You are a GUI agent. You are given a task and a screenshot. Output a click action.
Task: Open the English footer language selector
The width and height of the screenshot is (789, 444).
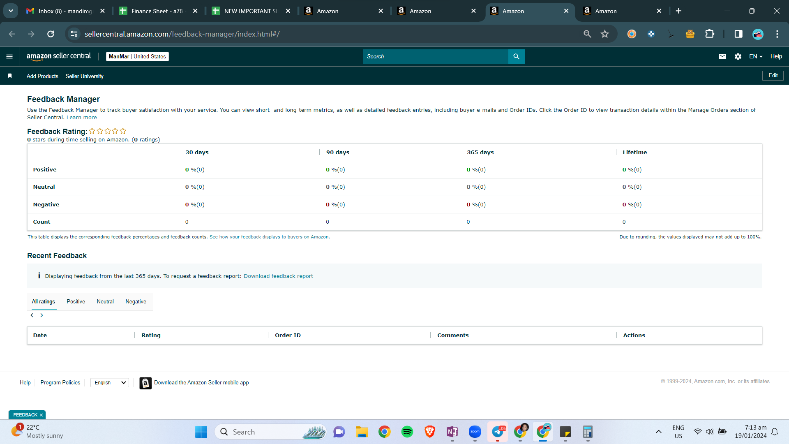[x=110, y=383]
